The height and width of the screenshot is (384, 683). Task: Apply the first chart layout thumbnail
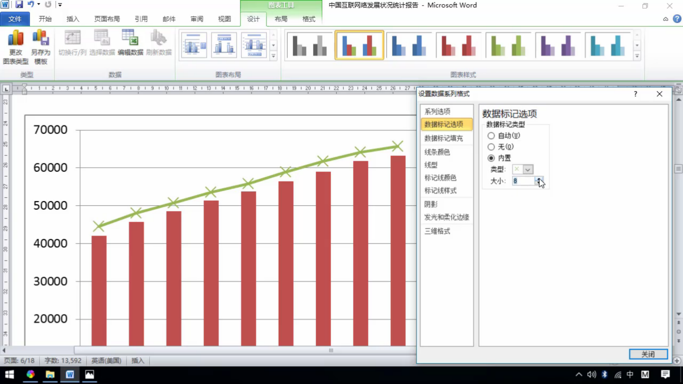click(194, 45)
